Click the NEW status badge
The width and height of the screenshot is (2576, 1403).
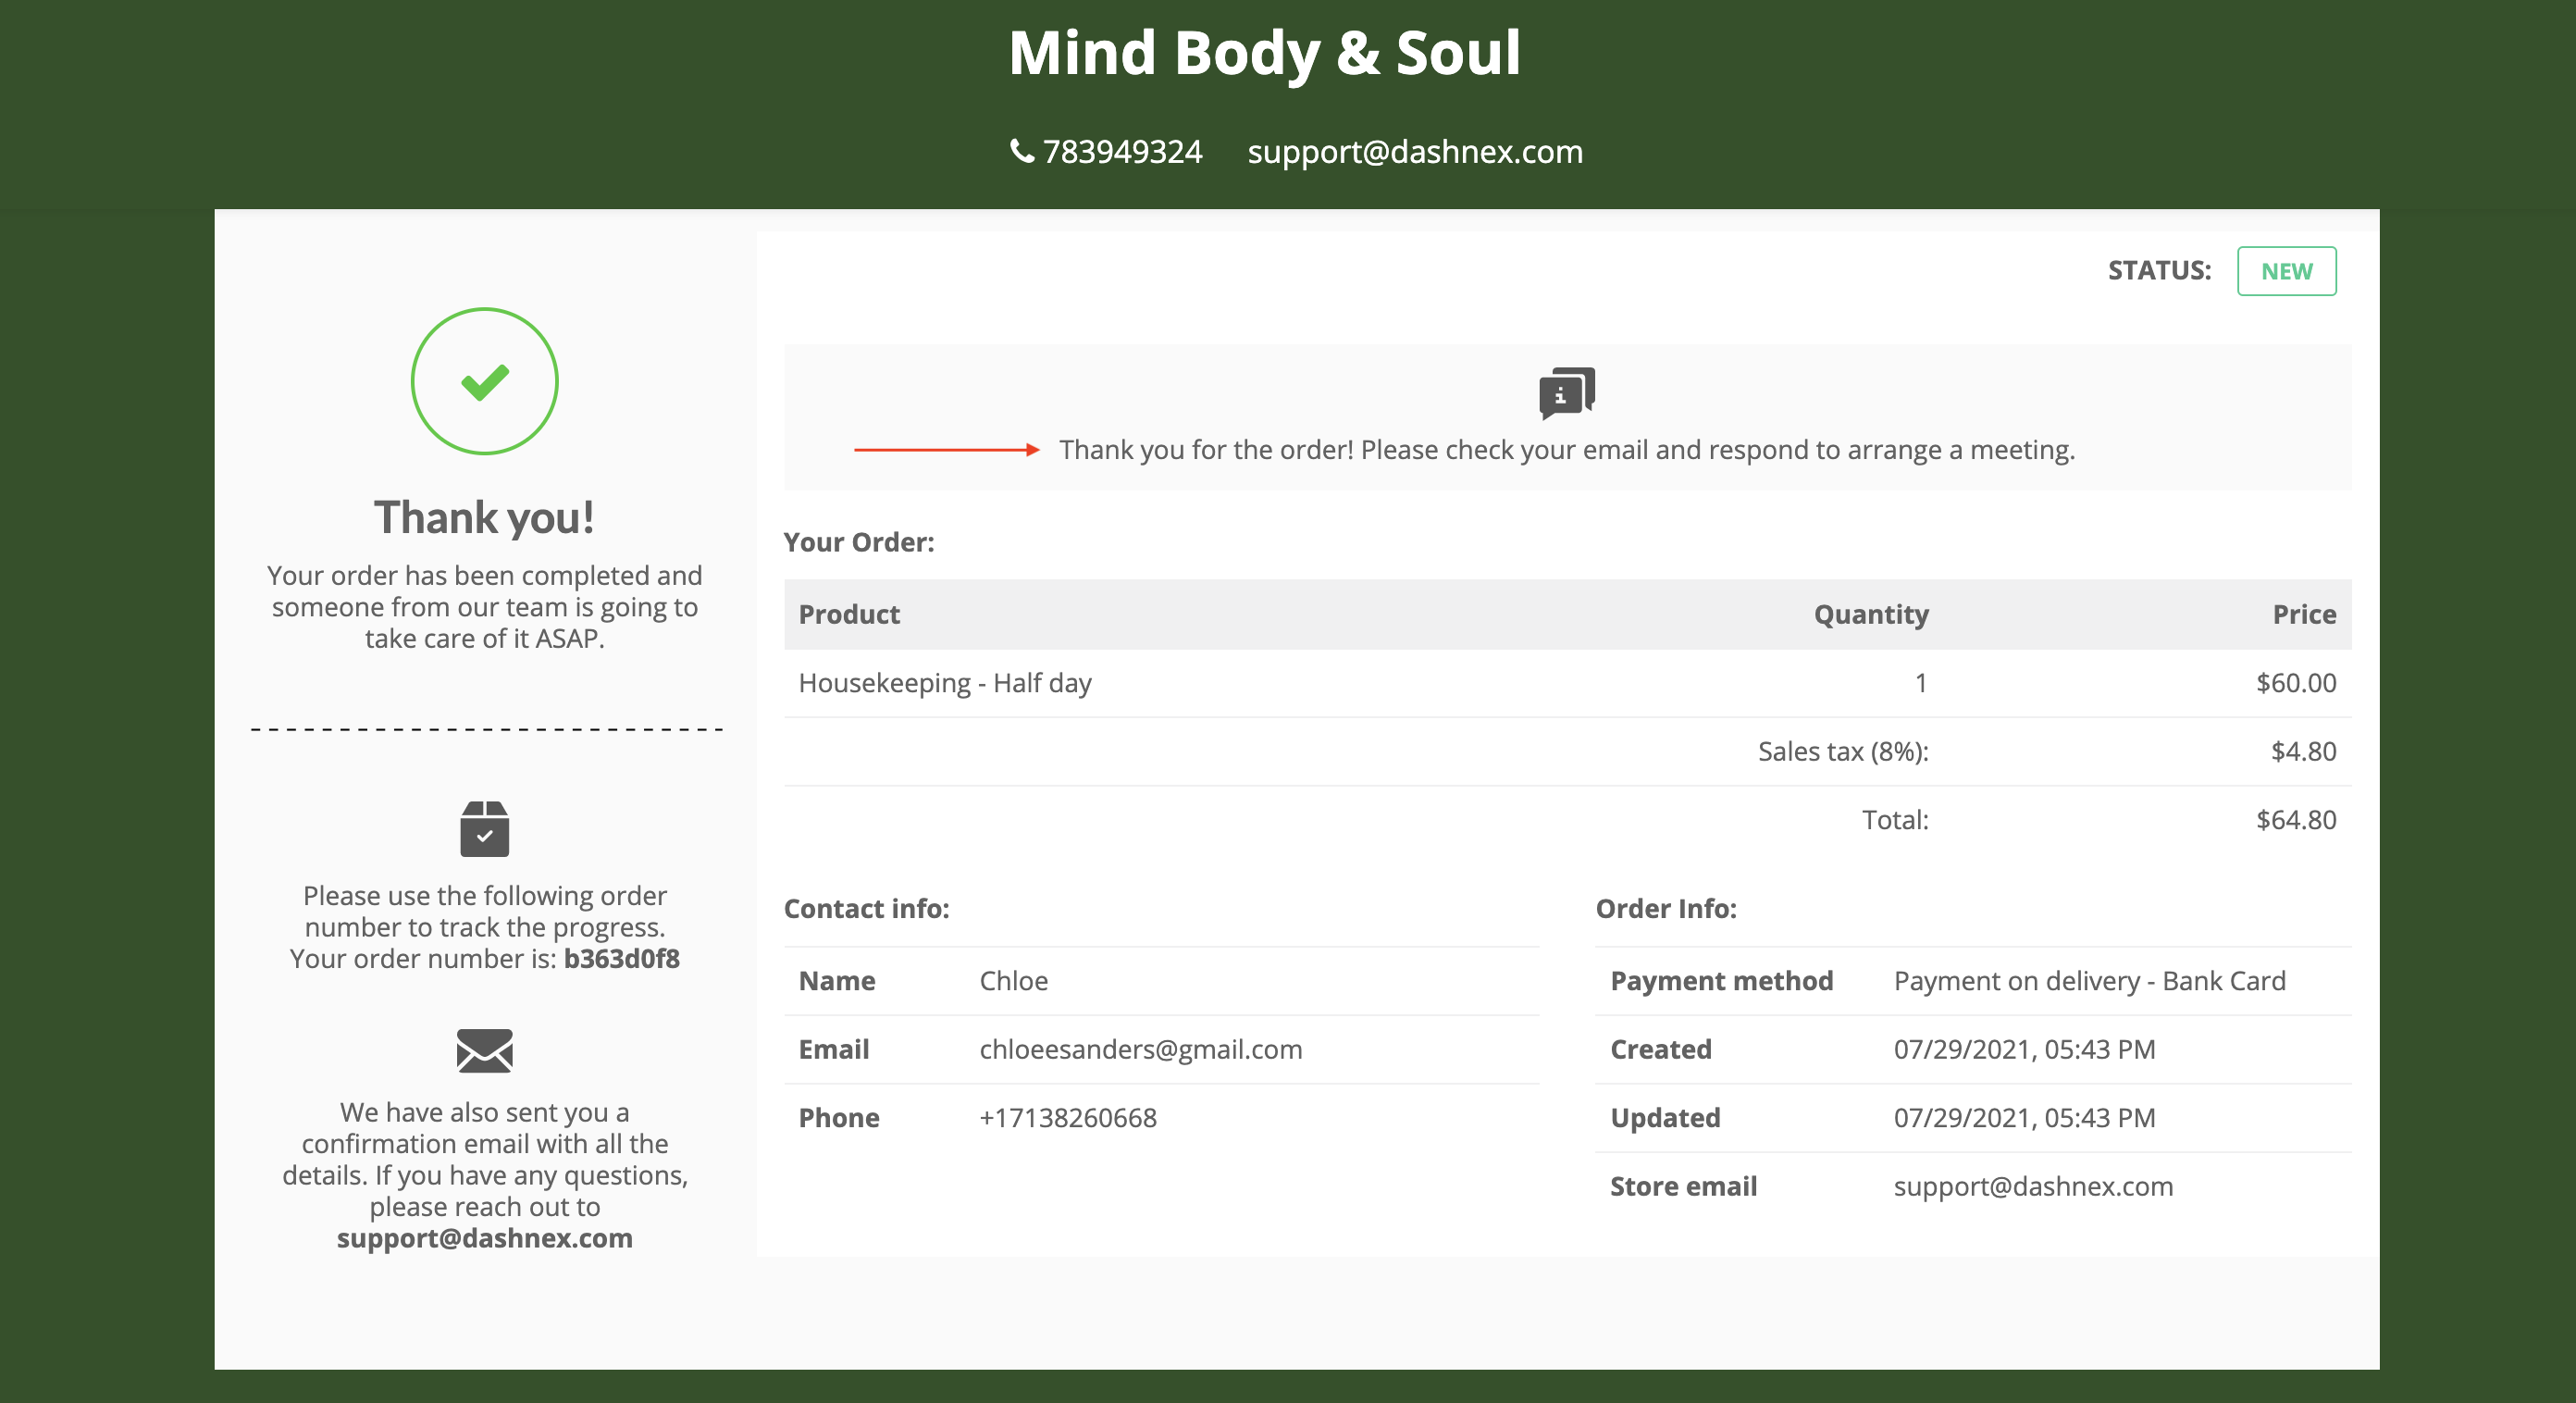2285,271
